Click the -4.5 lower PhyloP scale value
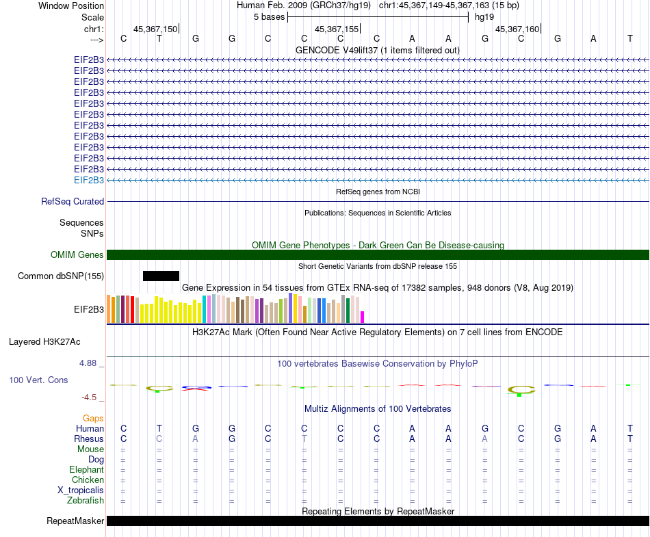Image resolution: width=650 pixels, height=537 pixels. (x=89, y=397)
